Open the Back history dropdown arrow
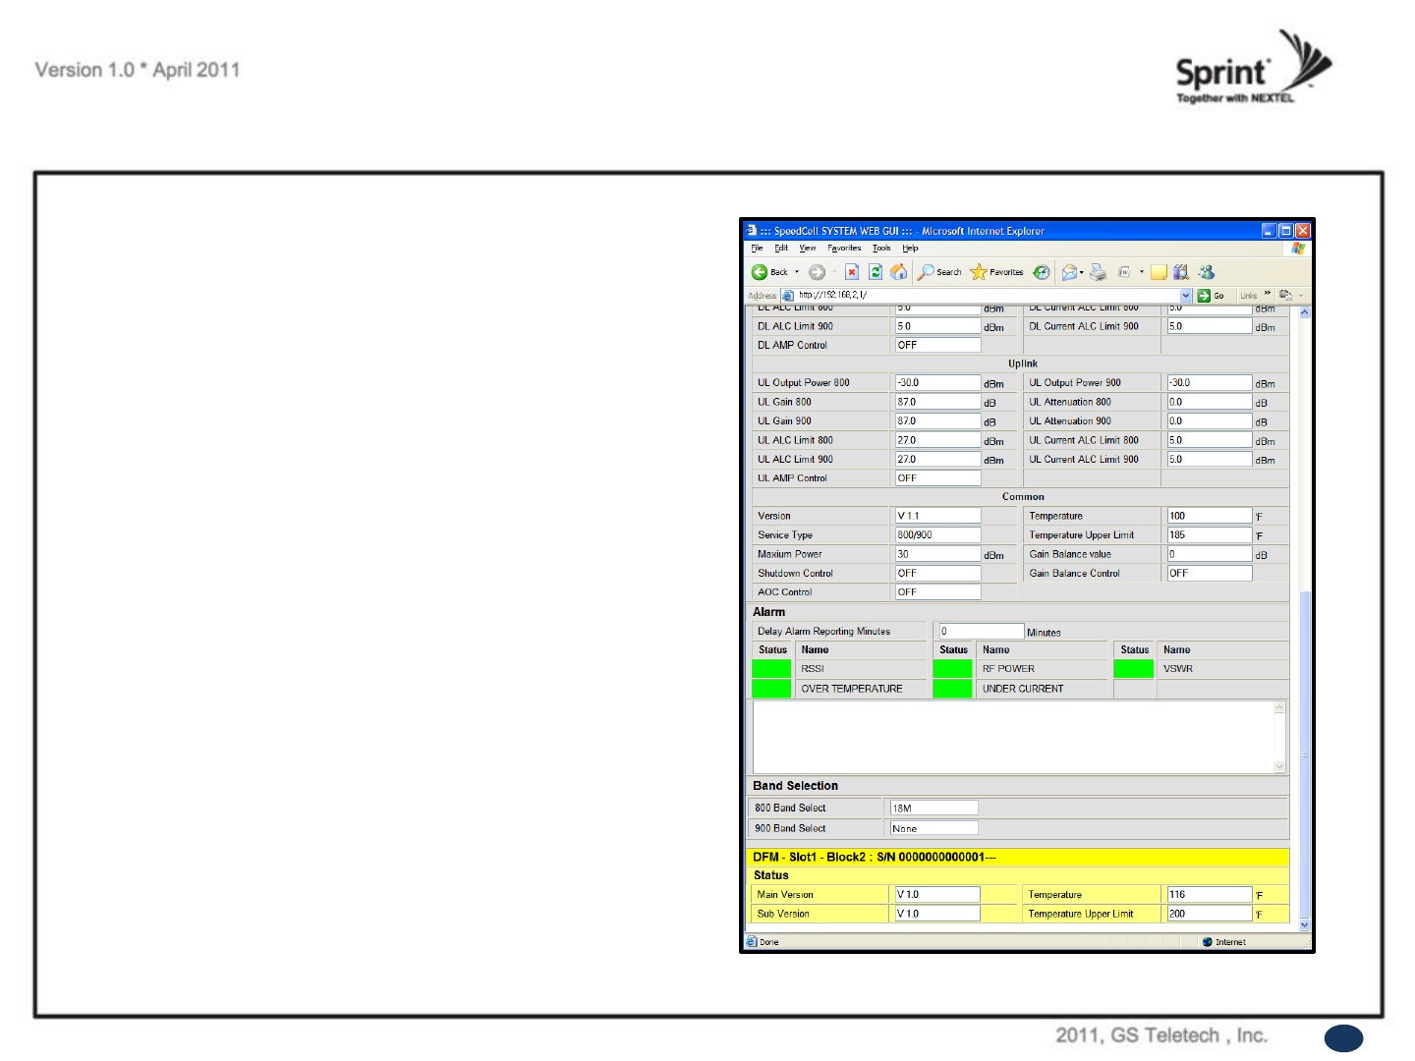1415x1061 pixels. pyautogui.click(x=797, y=272)
